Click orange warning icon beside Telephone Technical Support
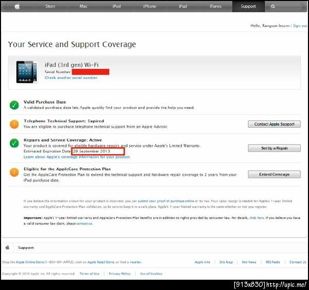 click(14, 124)
